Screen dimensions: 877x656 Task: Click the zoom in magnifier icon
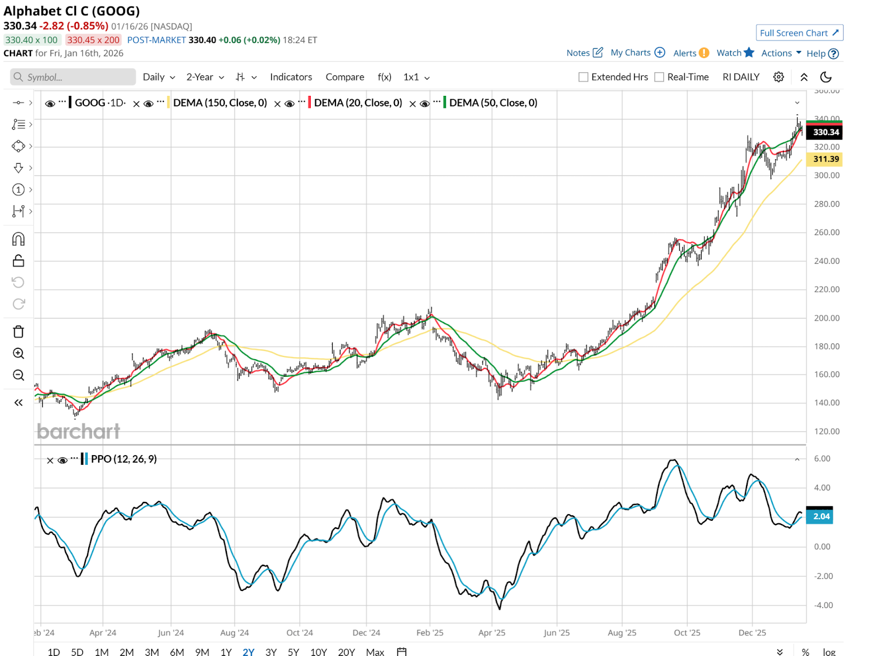[18, 354]
